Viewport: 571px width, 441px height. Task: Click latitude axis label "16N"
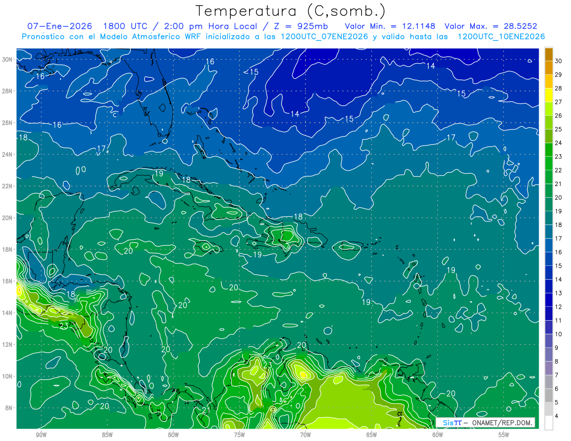tap(7, 281)
